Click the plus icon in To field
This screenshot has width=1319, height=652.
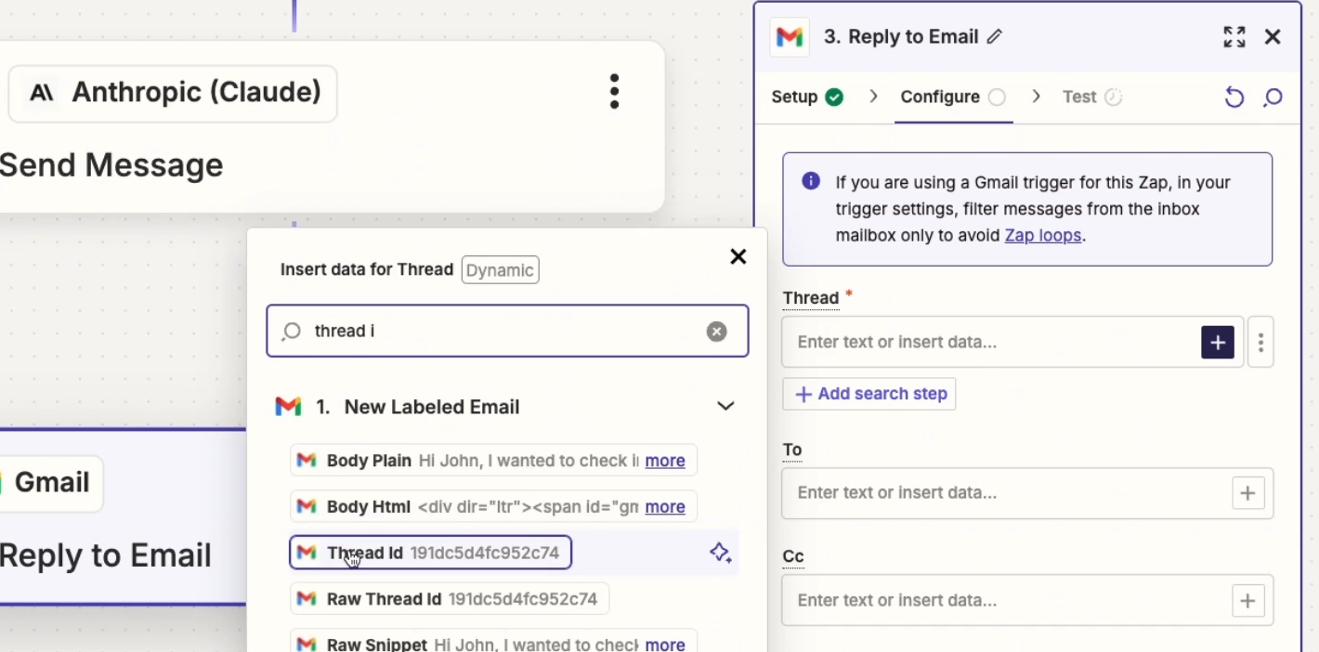tap(1247, 493)
